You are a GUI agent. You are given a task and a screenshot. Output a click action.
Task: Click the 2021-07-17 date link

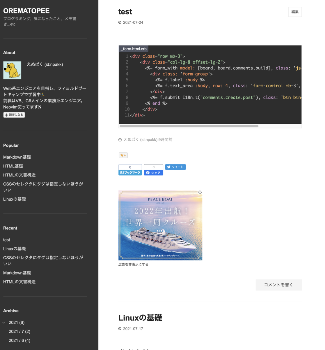[x=133, y=329]
